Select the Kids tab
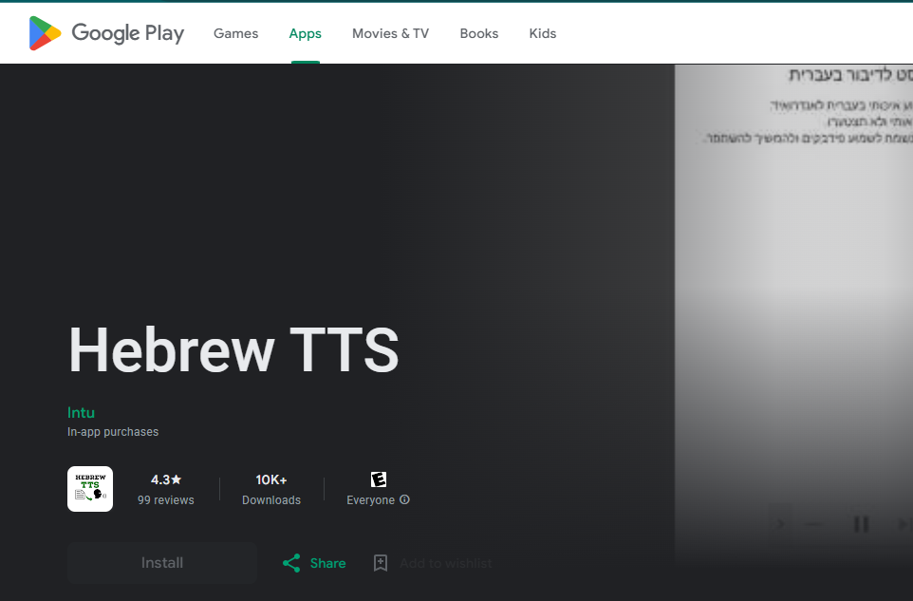Screen dimensions: 913x601 click(543, 34)
